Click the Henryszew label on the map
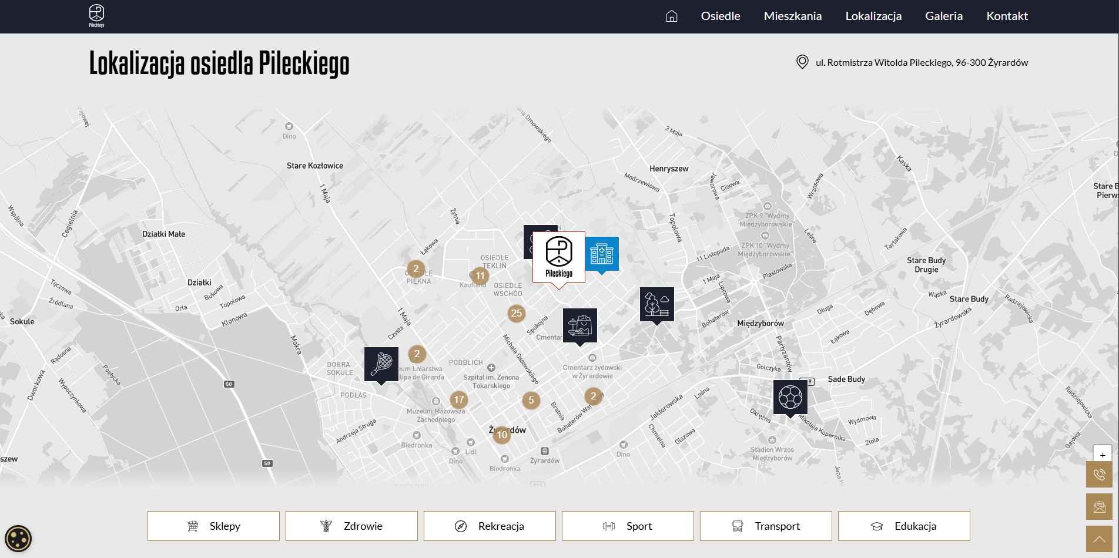Image resolution: width=1119 pixels, height=558 pixels. tap(669, 169)
